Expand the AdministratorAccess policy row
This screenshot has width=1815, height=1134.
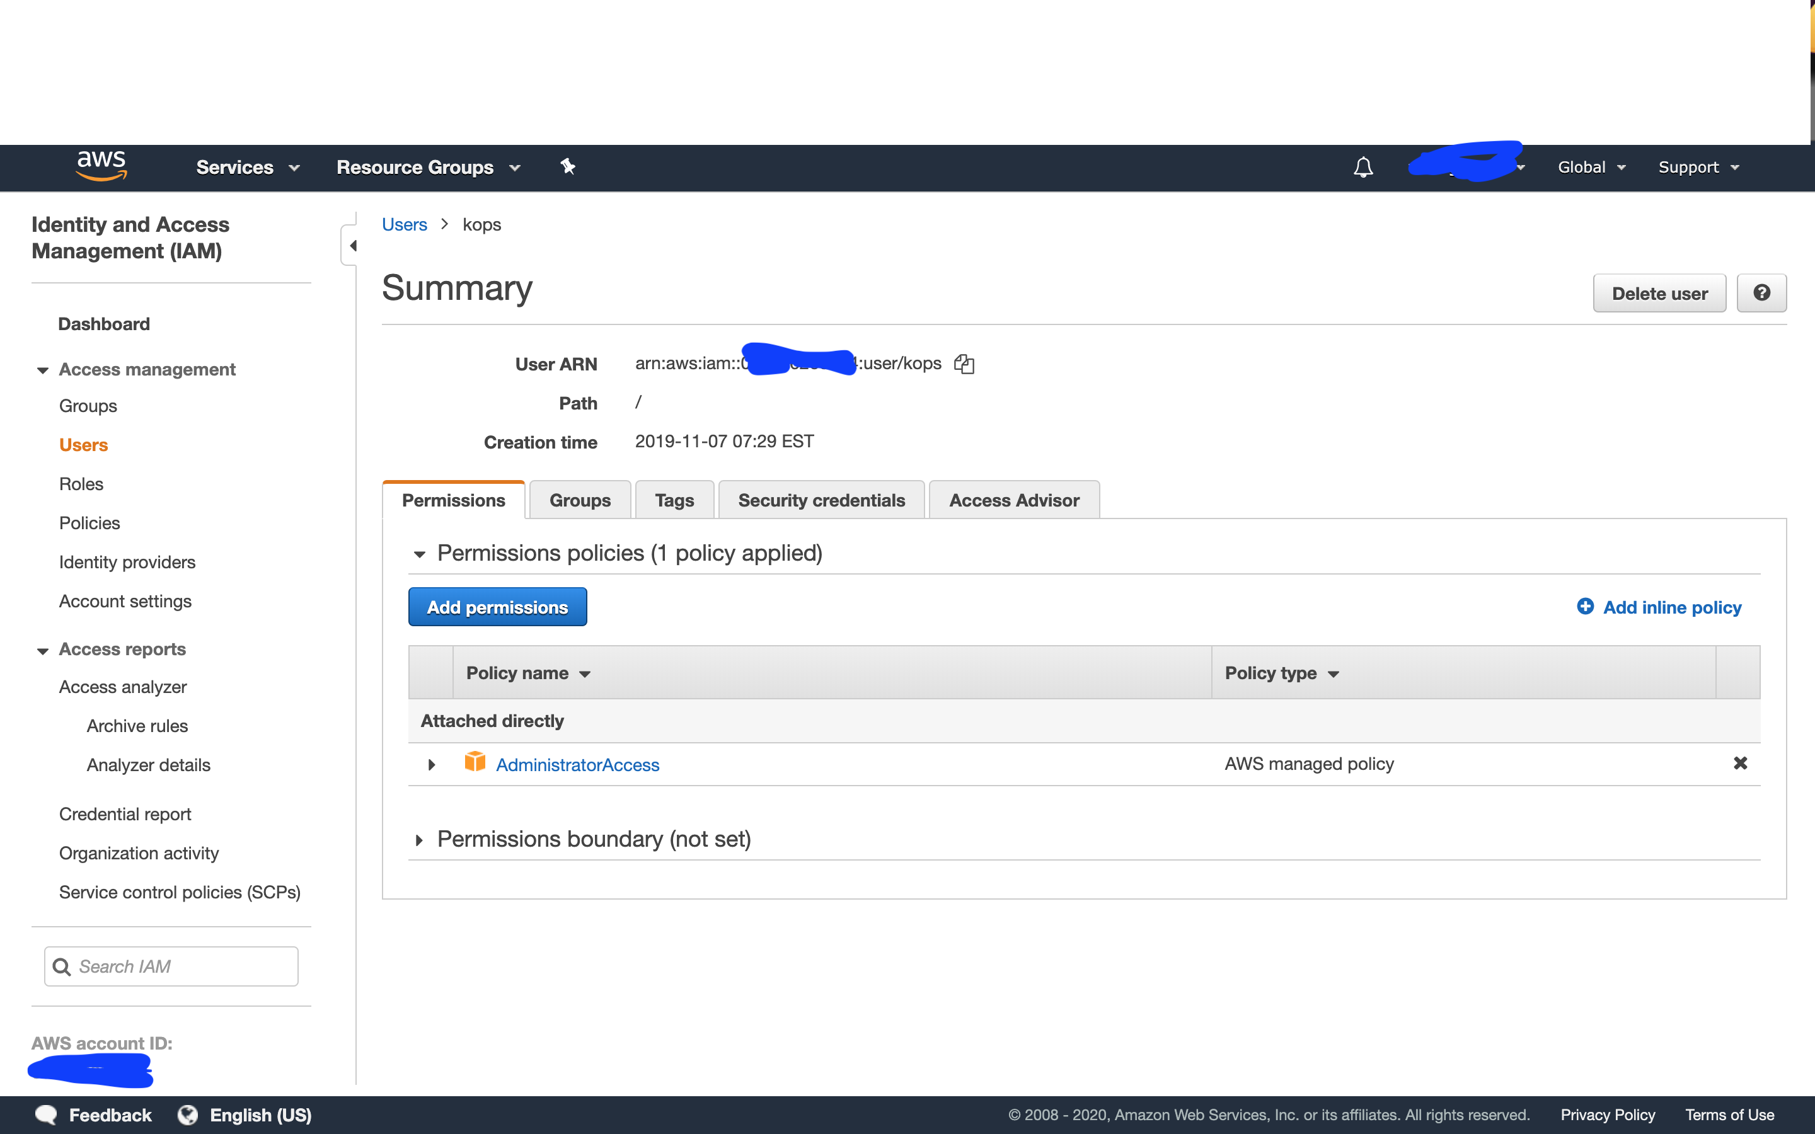tap(431, 764)
